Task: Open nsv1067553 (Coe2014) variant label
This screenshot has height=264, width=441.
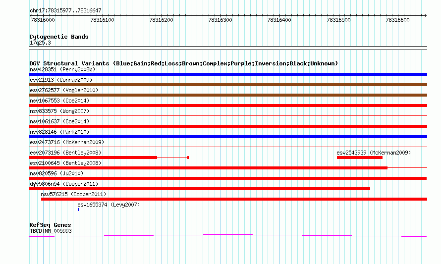Action: (x=59, y=101)
